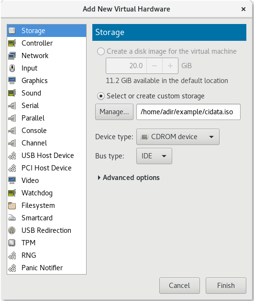The width and height of the screenshot is (254, 301).
Task: Click the USB Redirection icon
Action: 12,230
